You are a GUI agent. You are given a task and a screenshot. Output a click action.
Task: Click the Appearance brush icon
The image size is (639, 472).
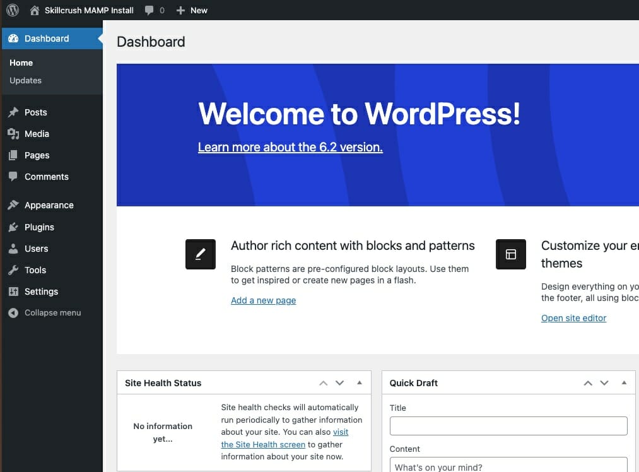(14, 205)
